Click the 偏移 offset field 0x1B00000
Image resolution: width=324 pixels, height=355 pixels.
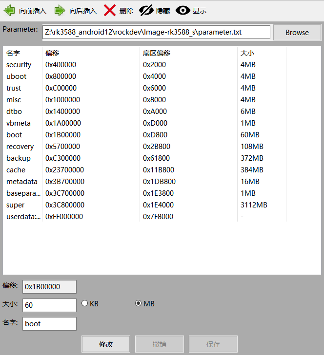coord(49,287)
